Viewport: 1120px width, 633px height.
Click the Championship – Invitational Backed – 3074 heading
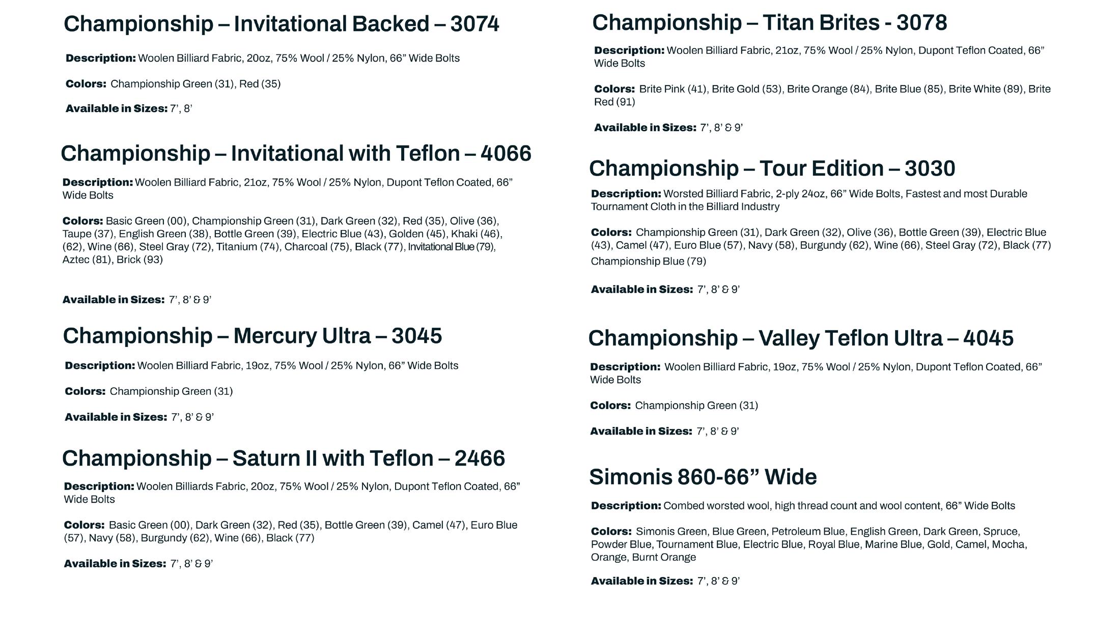[281, 24]
